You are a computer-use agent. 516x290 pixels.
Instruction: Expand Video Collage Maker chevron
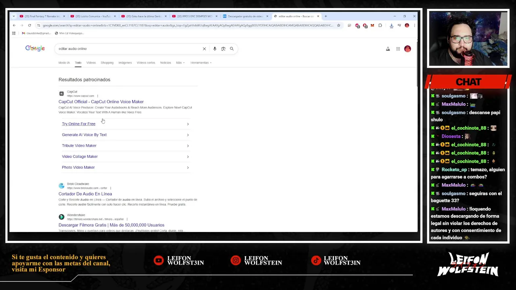click(x=188, y=156)
